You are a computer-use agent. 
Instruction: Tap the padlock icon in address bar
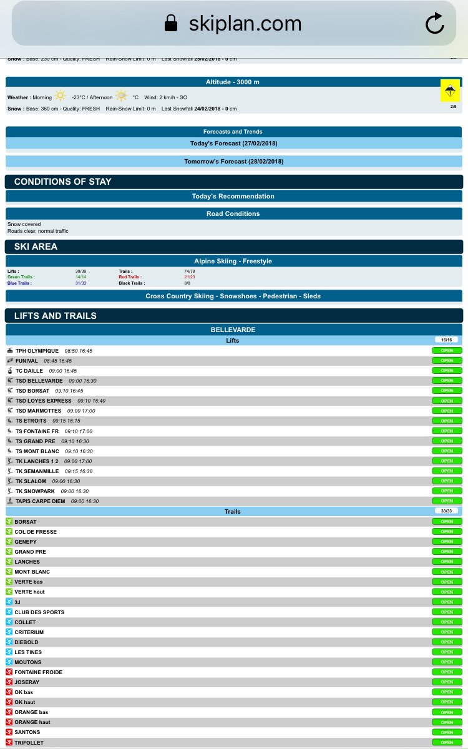click(170, 24)
